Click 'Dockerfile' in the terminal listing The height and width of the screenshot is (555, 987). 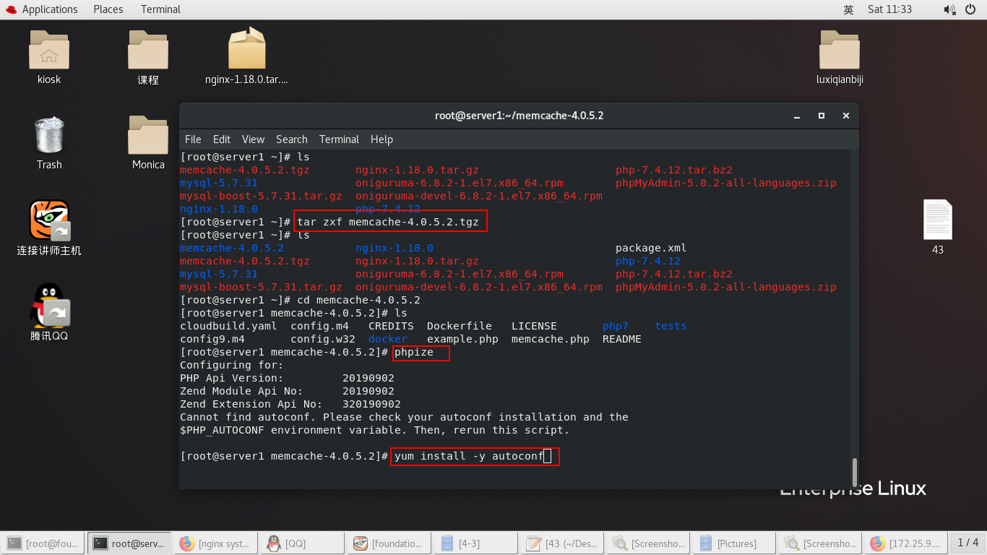[x=460, y=326]
